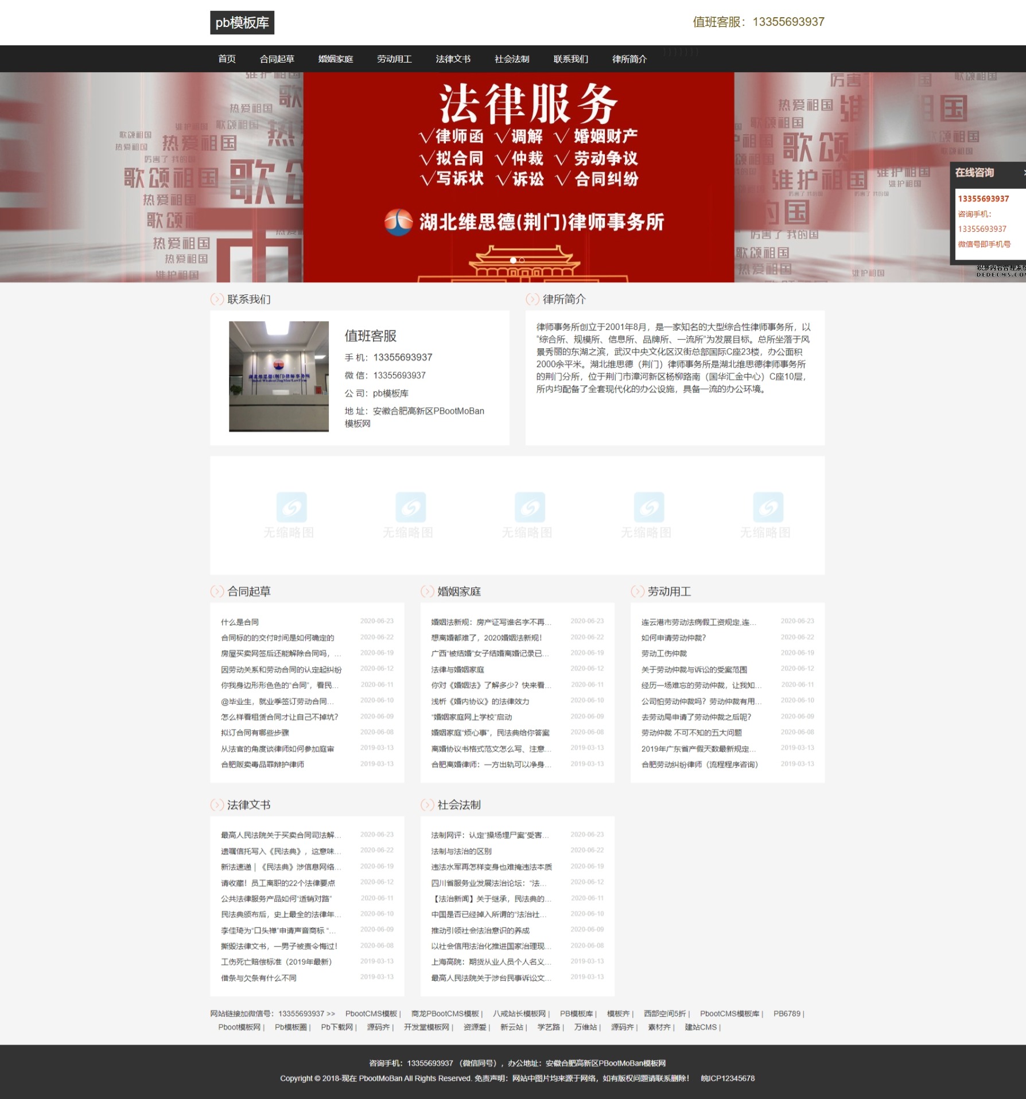The height and width of the screenshot is (1099, 1026).
Task: Click the pb模板库 site logo
Action: pos(242,23)
